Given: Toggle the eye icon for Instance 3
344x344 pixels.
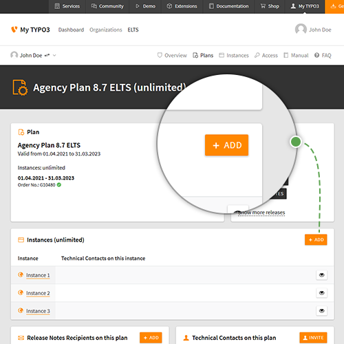Looking at the screenshot, I should pyautogui.click(x=322, y=311).
